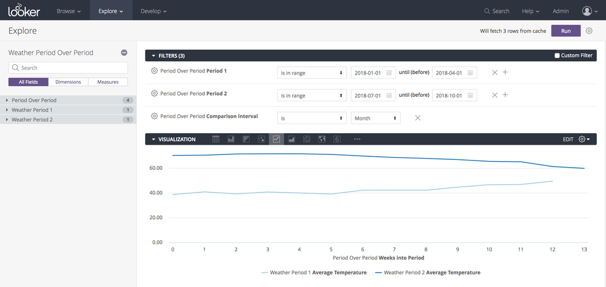
Task: Enable the Custom Filter checkbox
Action: click(557, 56)
